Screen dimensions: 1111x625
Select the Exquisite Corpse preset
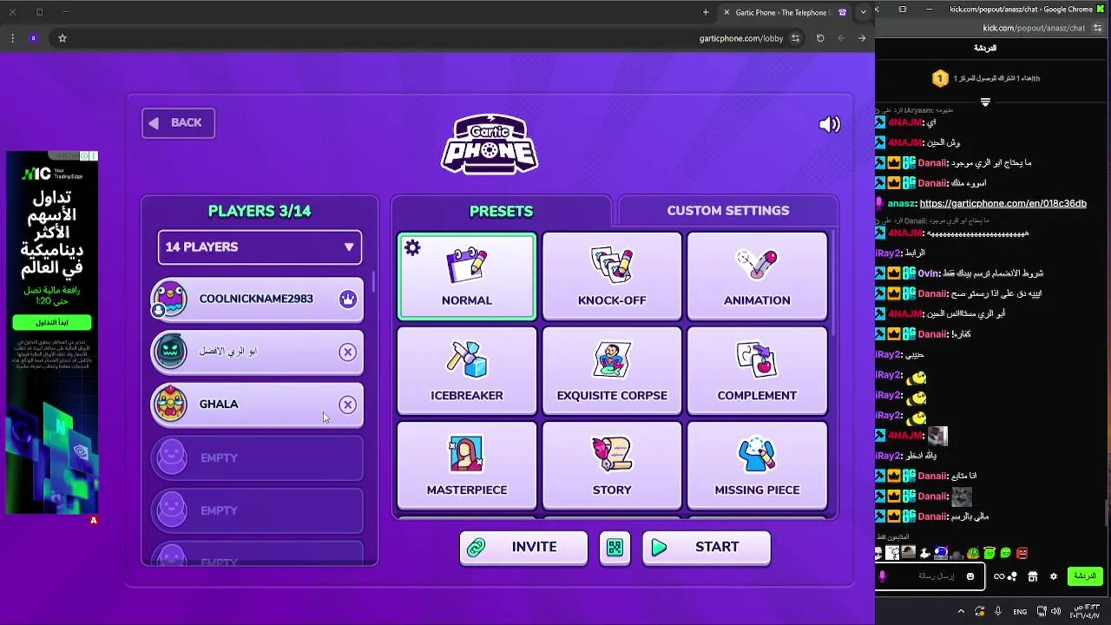(612, 371)
